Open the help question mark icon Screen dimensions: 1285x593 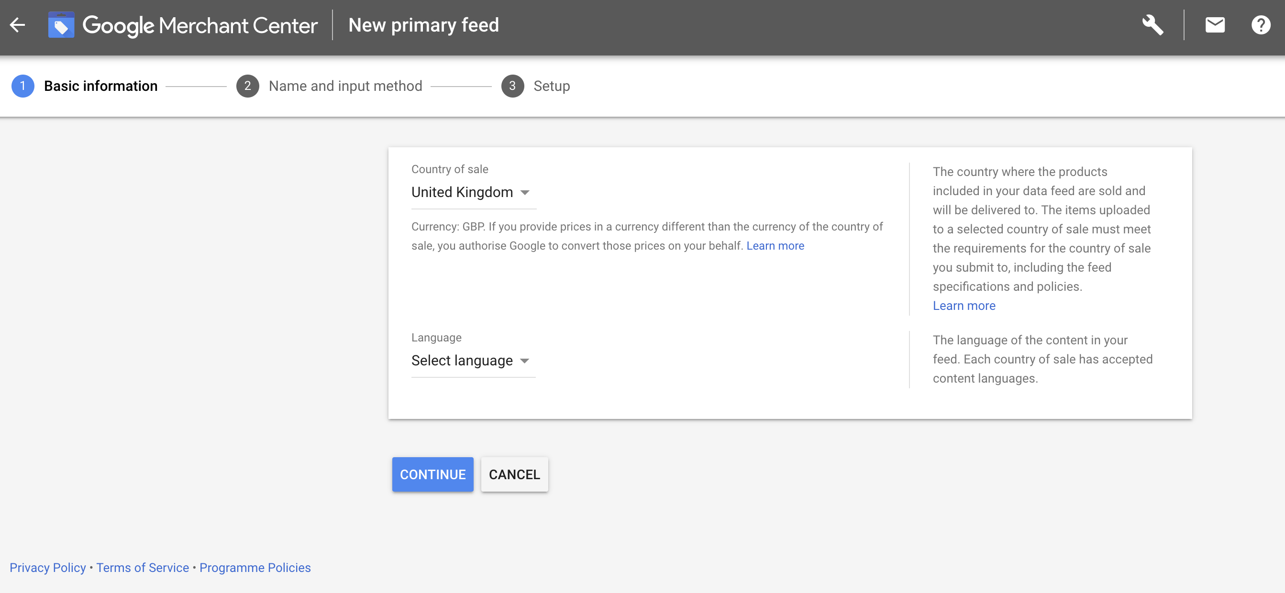click(x=1261, y=25)
